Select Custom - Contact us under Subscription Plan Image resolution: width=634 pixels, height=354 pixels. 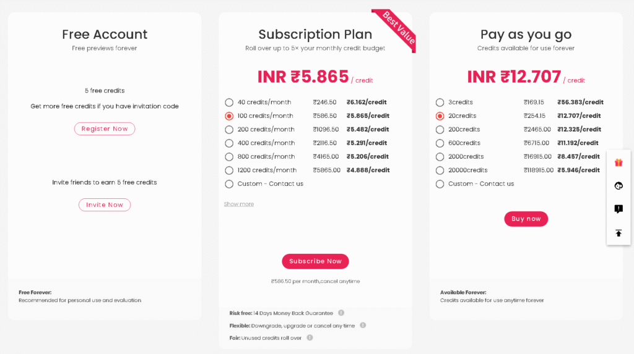point(229,184)
